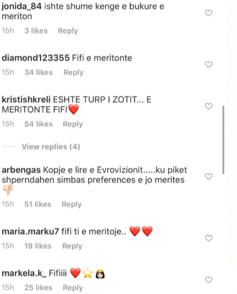237x294 pixels.
Task: Open kristishkreli's profile link
Action: (26, 100)
